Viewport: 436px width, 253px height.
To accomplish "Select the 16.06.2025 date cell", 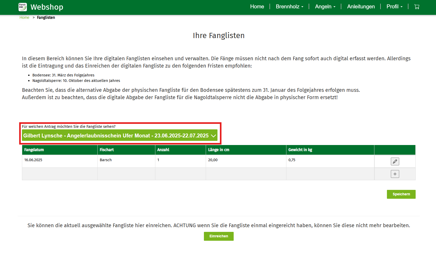I will click(x=33, y=160).
